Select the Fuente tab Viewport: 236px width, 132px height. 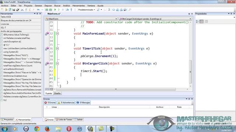click(x=49, y=93)
